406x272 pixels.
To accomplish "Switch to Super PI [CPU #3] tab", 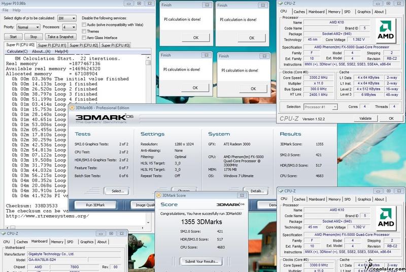I will click(115, 45).
